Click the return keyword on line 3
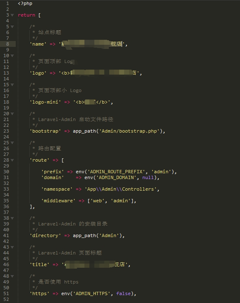The width and height of the screenshot is (240, 303). [x=26, y=15]
